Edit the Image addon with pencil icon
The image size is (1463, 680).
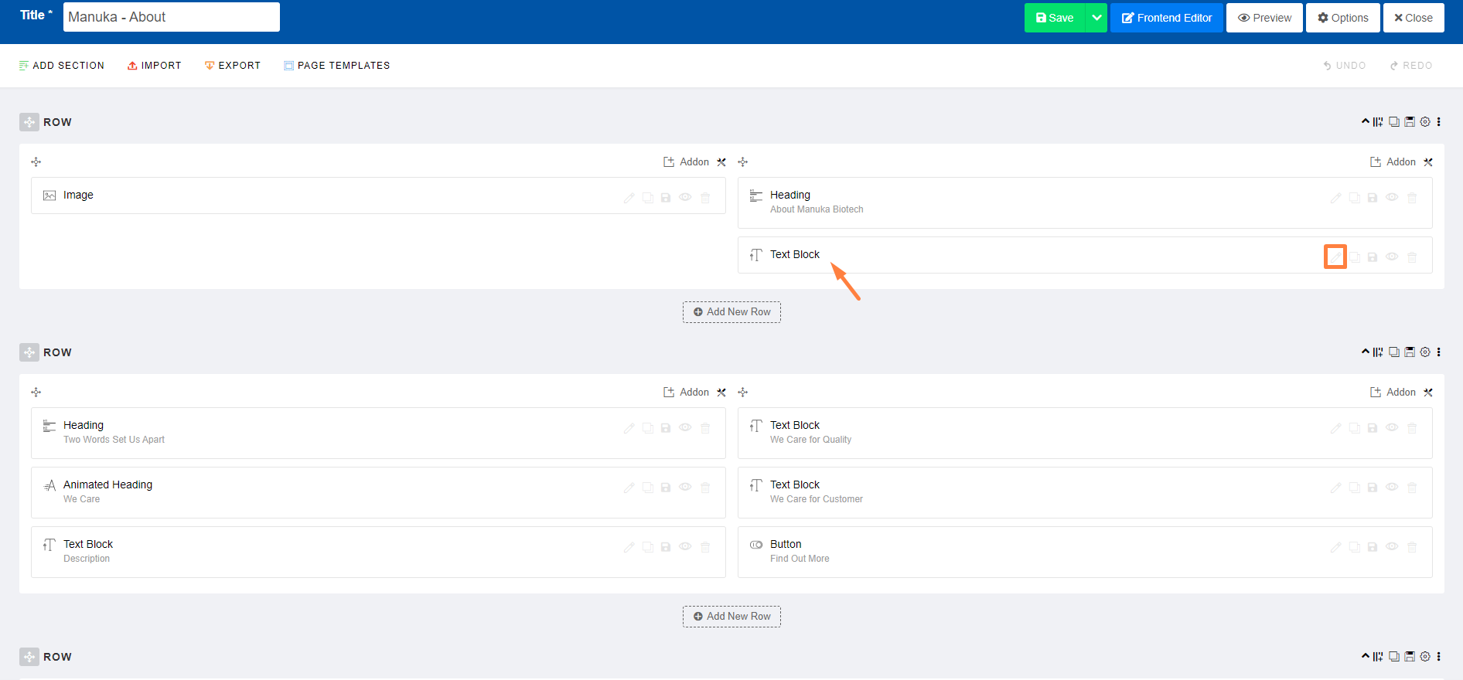[x=629, y=198]
